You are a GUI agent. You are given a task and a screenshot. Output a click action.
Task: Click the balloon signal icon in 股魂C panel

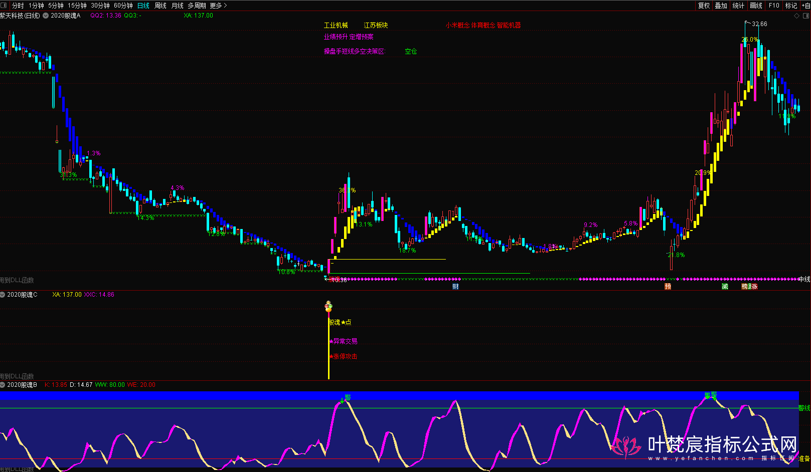coord(329,306)
